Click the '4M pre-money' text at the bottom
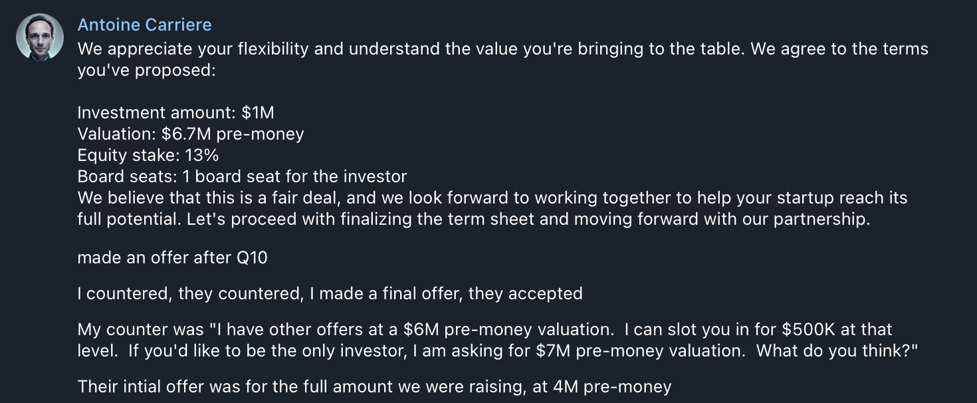Screen dimensions: 977x403 (x=612, y=386)
